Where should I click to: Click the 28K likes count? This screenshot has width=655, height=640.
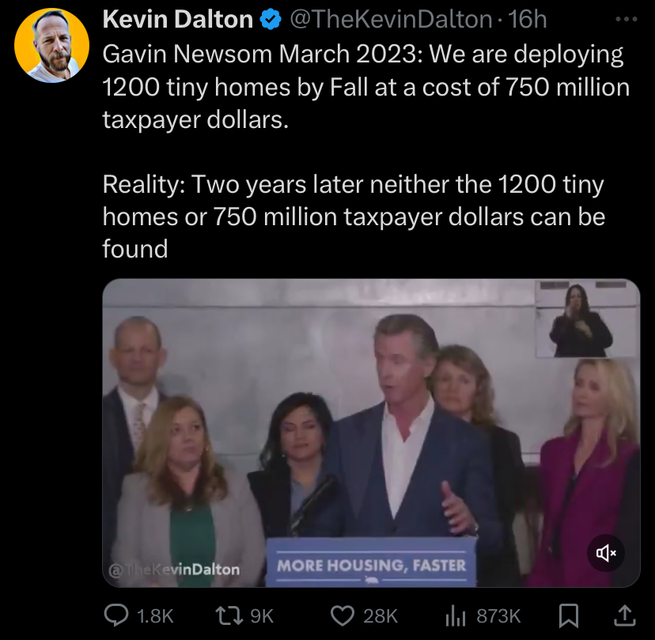pyautogui.click(x=381, y=616)
